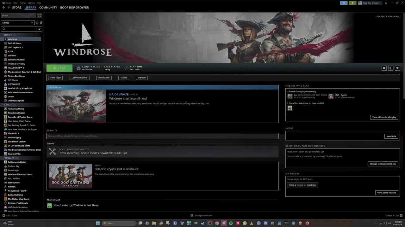405x227 pixels.
Task: Create a New Note
Action: coord(391,136)
